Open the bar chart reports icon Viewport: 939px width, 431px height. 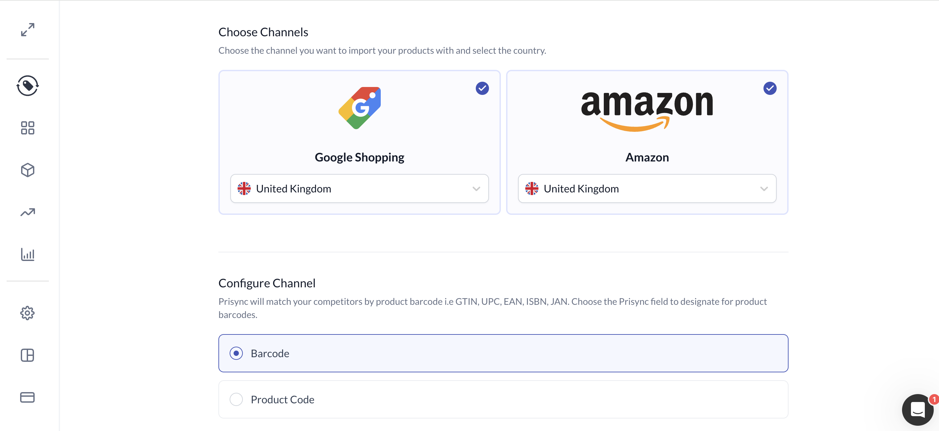[x=28, y=254]
